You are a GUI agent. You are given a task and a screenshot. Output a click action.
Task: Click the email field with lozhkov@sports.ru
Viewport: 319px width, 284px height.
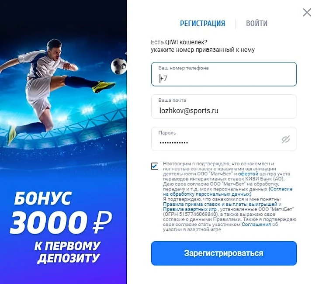(224, 107)
